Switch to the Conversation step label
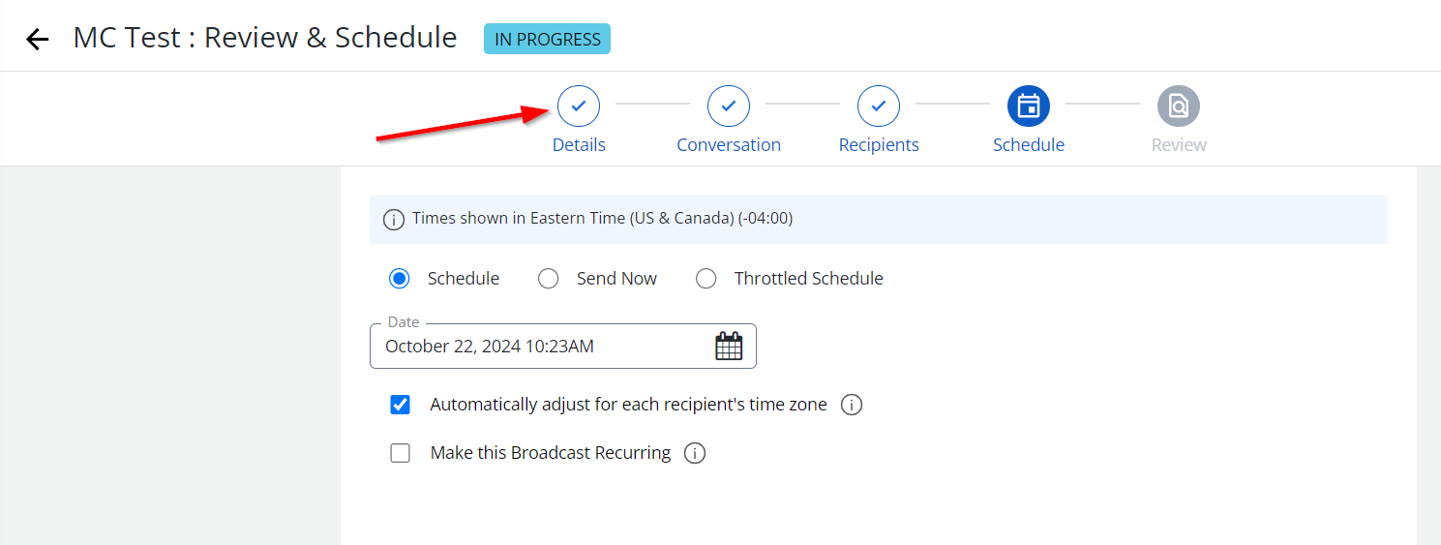This screenshot has height=545, width=1441. [729, 145]
